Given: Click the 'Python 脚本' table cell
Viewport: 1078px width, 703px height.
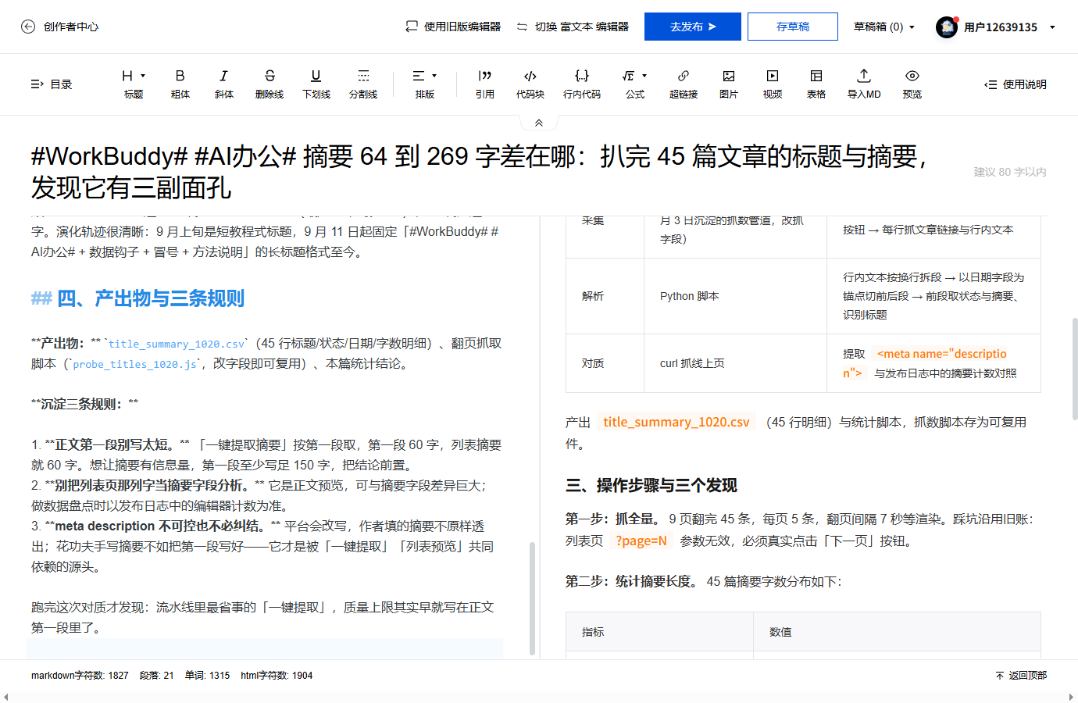Looking at the screenshot, I should [x=735, y=296].
